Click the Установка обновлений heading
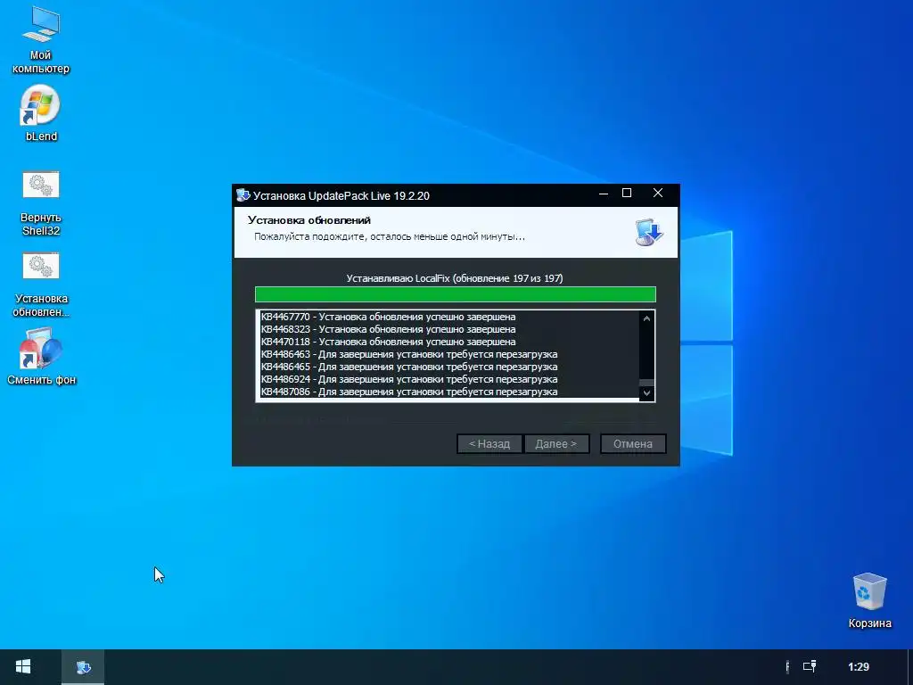The image size is (913, 685). [309, 220]
